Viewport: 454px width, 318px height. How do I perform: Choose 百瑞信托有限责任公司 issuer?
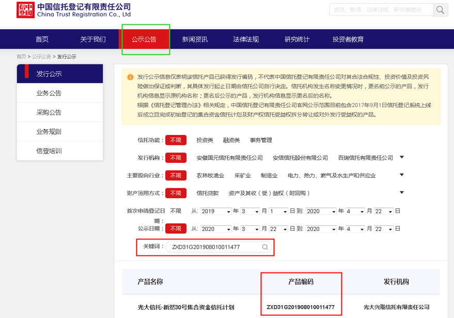365,158
